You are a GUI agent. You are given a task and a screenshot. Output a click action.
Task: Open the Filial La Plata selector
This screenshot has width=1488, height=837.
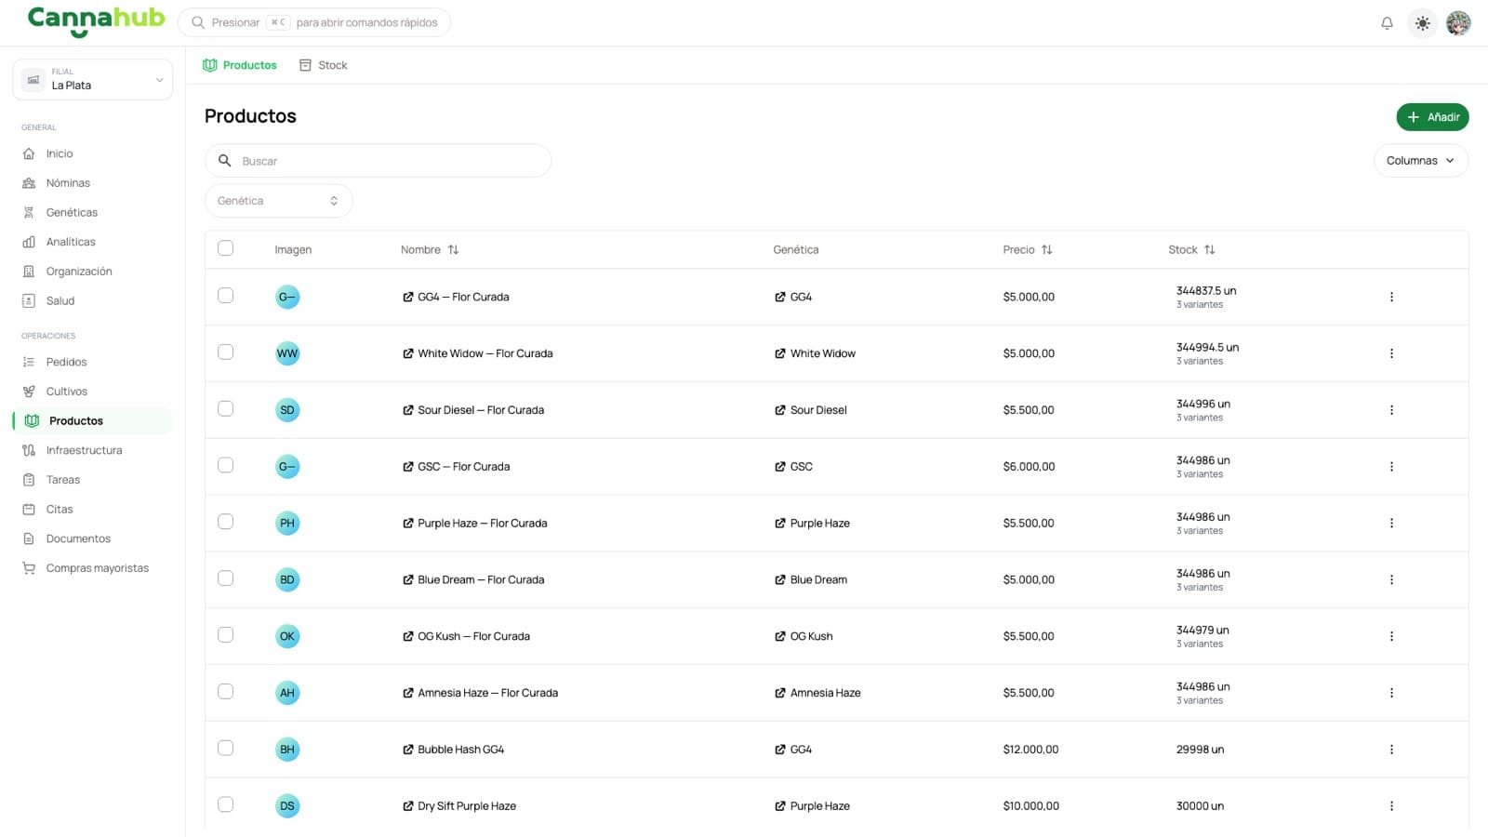[93, 80]
